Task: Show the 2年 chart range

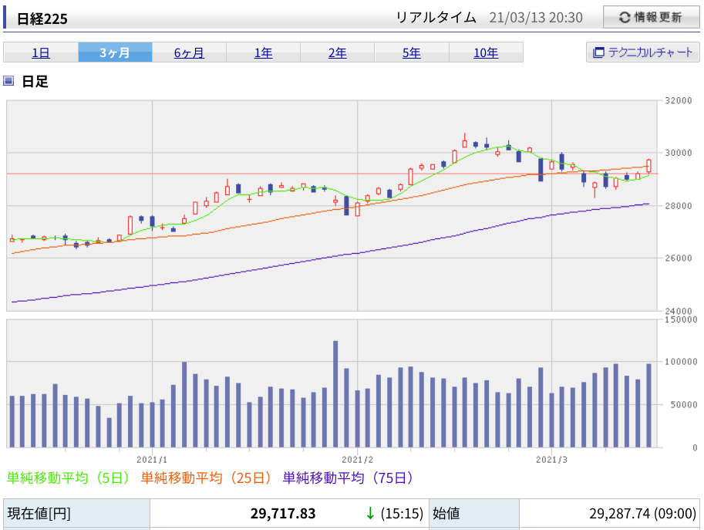Action: tap(338, 52)
